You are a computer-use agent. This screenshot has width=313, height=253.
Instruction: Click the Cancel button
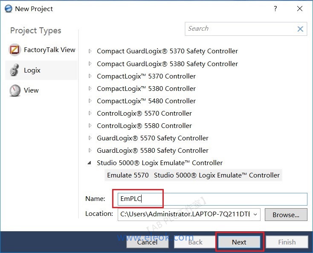[x=147, y=242]
